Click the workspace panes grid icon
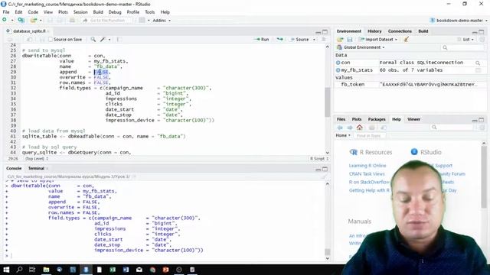Screen dimensions: 490x275 tap(142, 21)
